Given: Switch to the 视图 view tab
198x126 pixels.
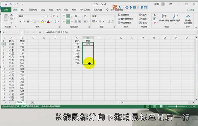Looking at the screenshot, I should pos(66,10).
